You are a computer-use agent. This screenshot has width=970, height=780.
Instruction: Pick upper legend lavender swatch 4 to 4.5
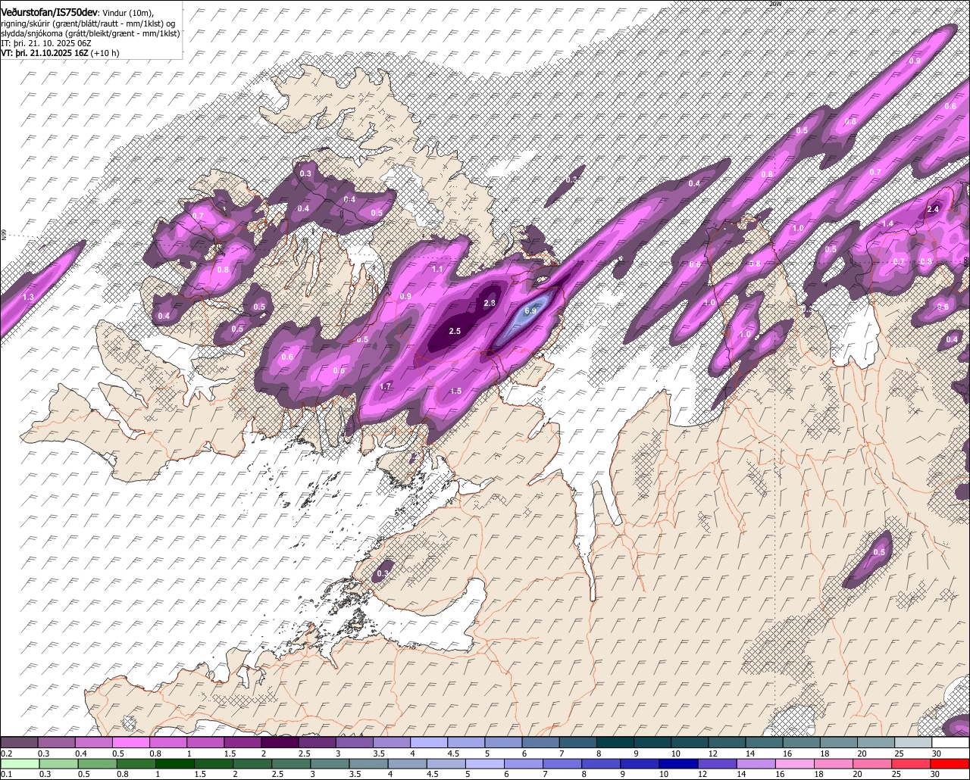point(429,743)
